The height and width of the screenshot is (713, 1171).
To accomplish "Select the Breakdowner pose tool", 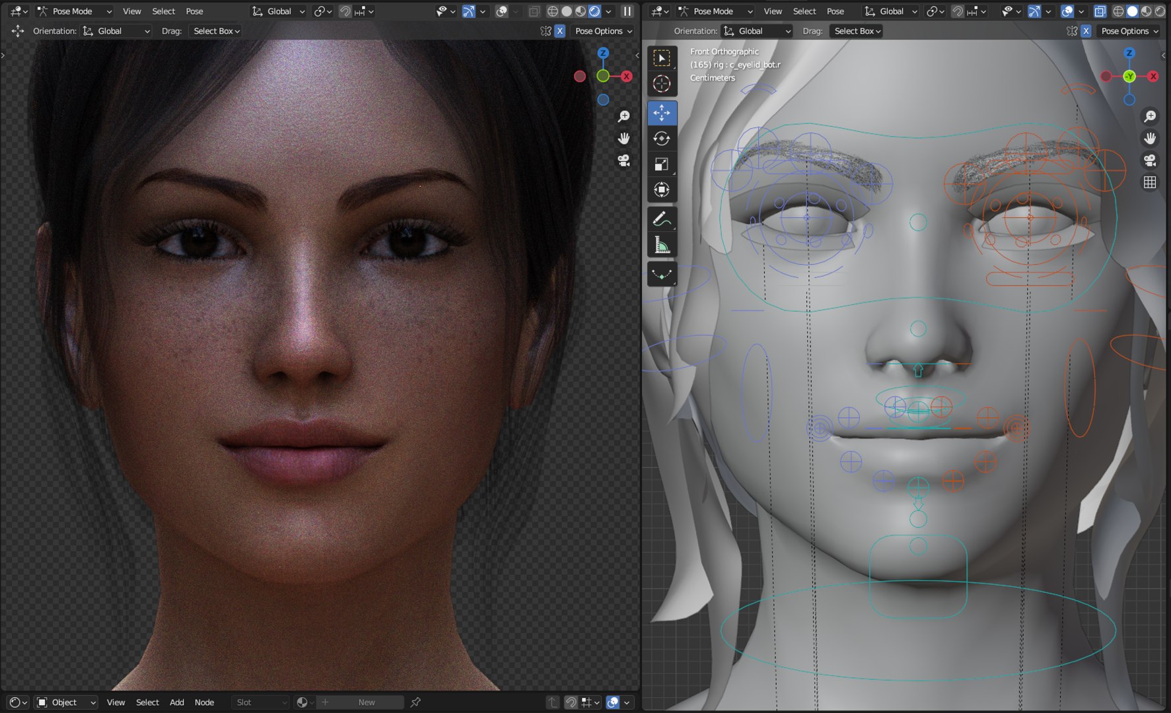I will coord(662,274).
